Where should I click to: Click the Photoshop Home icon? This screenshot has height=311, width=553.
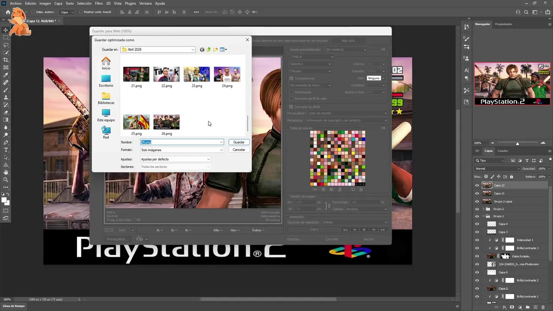pos(8,12)
